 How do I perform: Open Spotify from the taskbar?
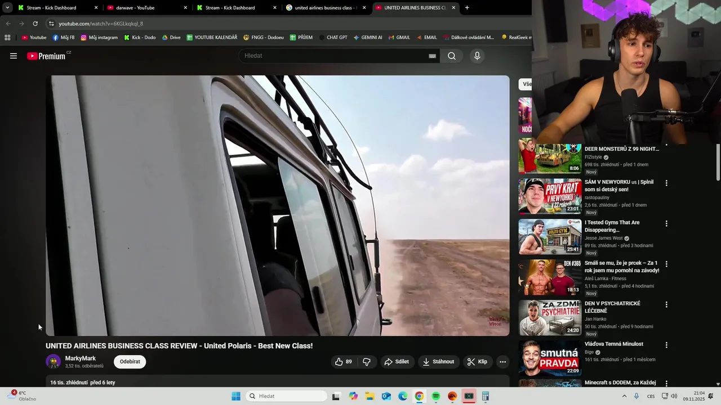(436, 396)
